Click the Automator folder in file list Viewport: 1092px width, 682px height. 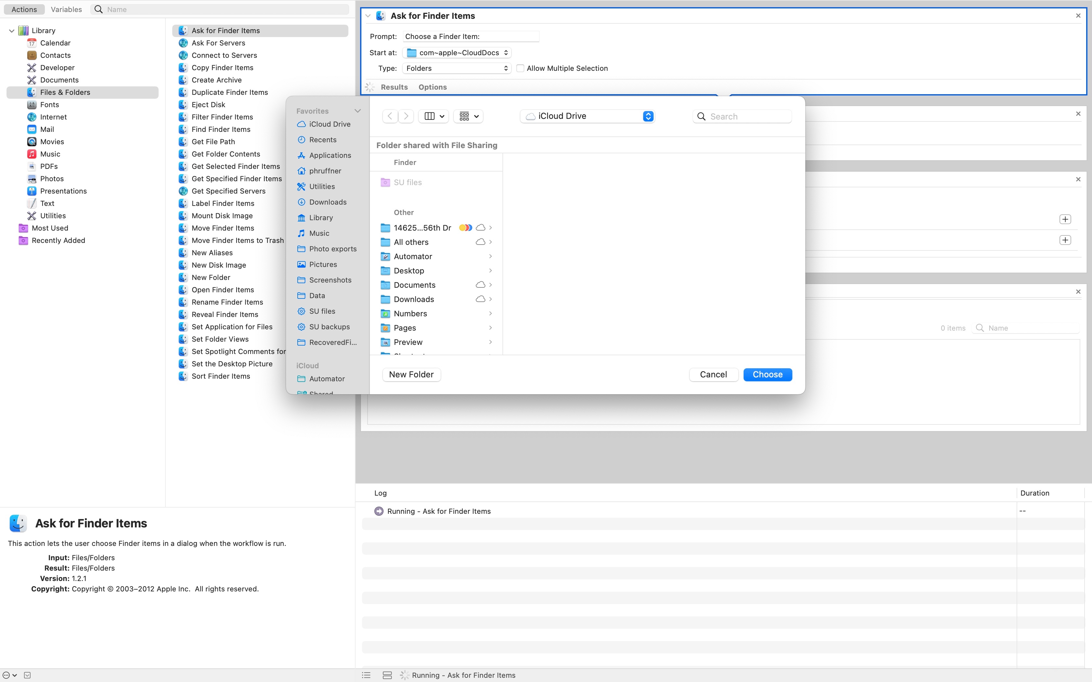(x=412, y=257)
